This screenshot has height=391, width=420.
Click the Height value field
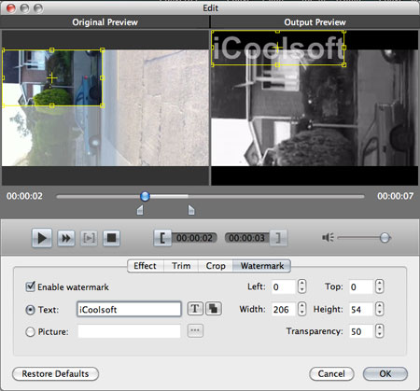pos(361,310)
